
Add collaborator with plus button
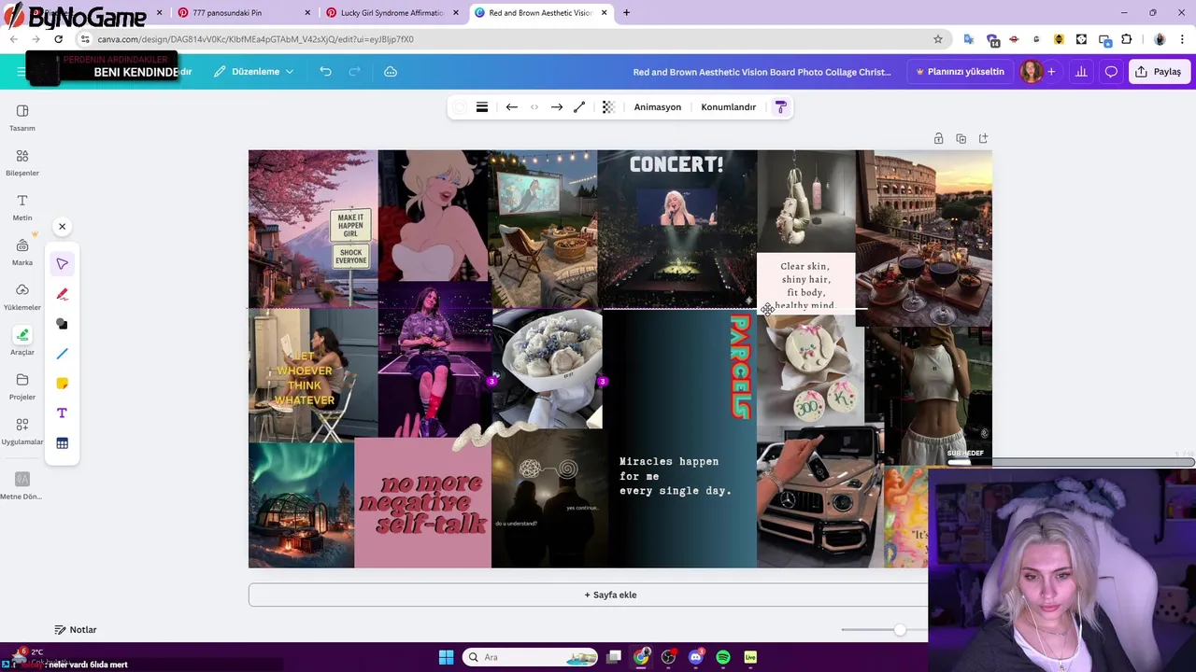coord(1051,72)
